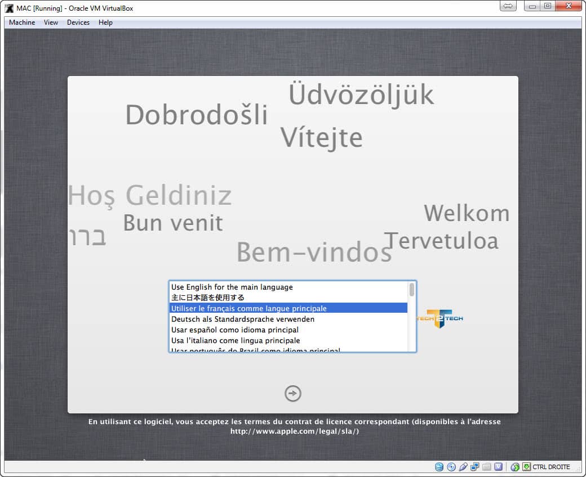Select "Deutsch als Standardsprache verwenden"
This screenshot has width=586, height=477.
(288, 319)
